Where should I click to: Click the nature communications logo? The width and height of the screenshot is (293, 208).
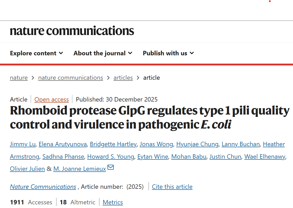click(x=72, y=31)
